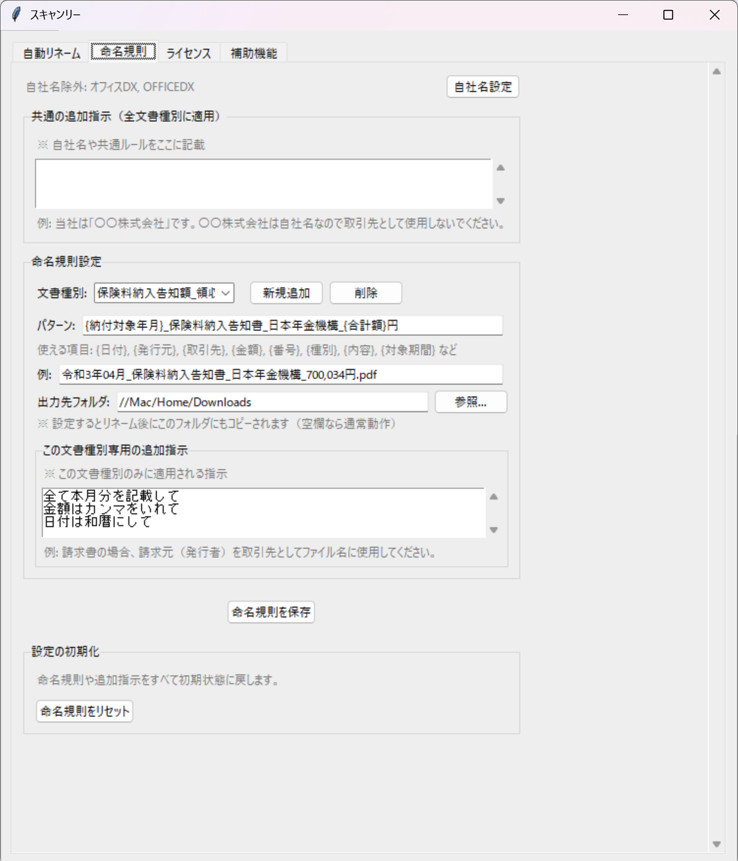Click the 参照... browse button
Viewport: 738px width, 861px height.
(x=471, y=402)
